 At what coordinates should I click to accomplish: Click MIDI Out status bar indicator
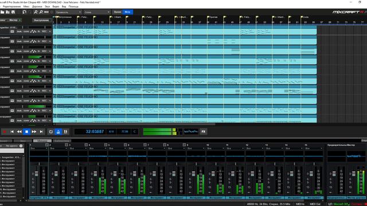point(315,204)
